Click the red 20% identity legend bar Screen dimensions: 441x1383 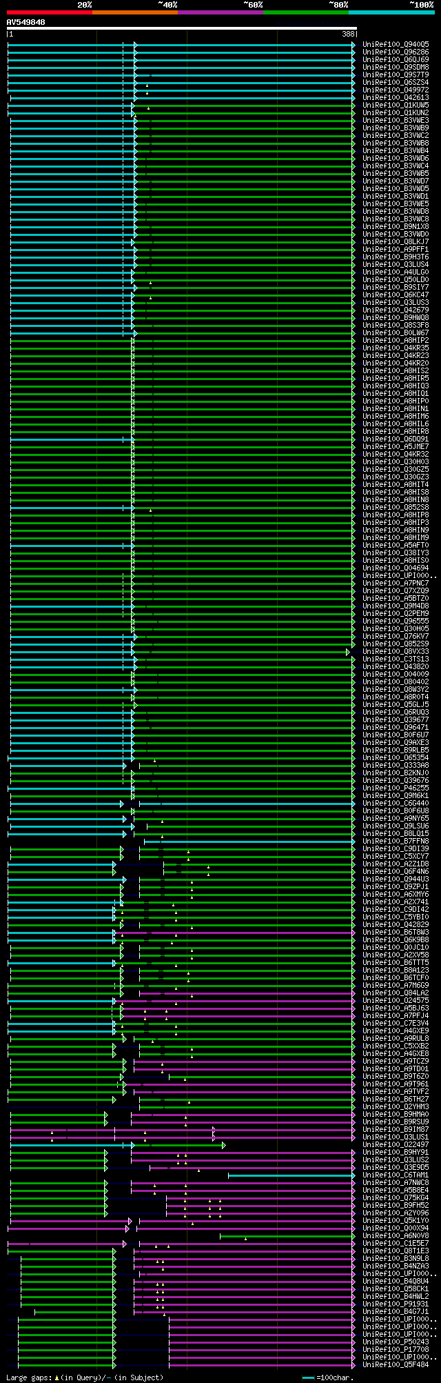tap(50, 12)
